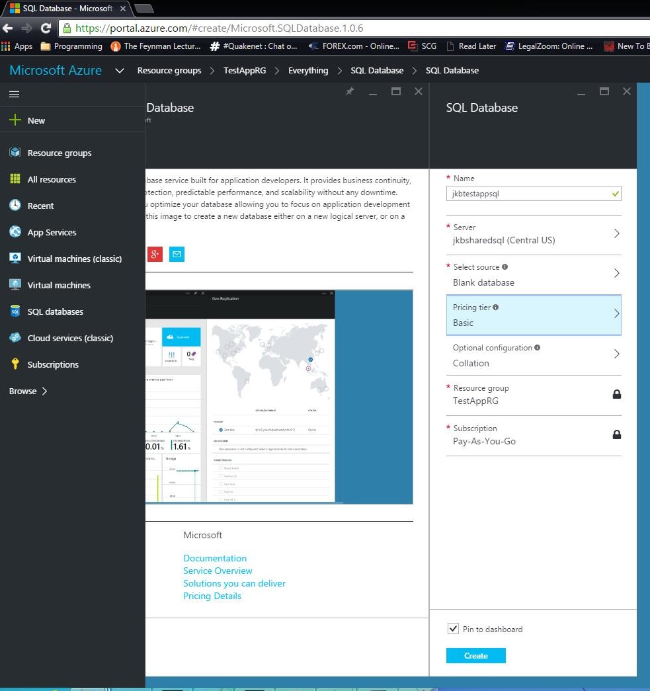Click the database Name input field
Screen dimensions: 650x691
[x=534, y=194]
